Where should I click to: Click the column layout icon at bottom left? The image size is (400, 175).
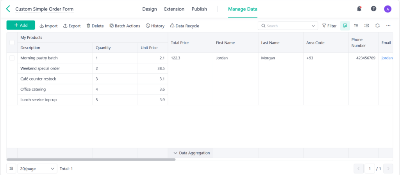click(12, 169)
